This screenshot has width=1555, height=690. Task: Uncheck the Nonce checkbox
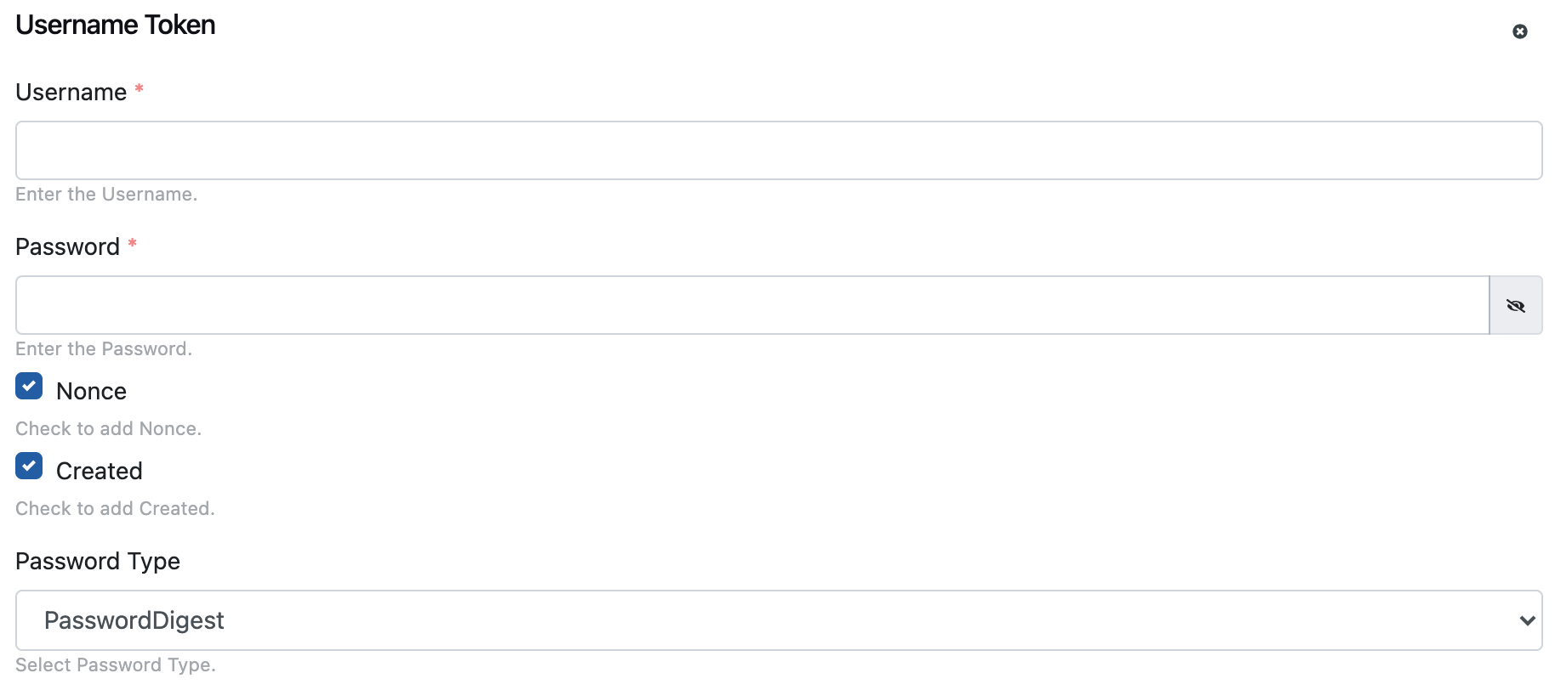(x=29, y=386)
